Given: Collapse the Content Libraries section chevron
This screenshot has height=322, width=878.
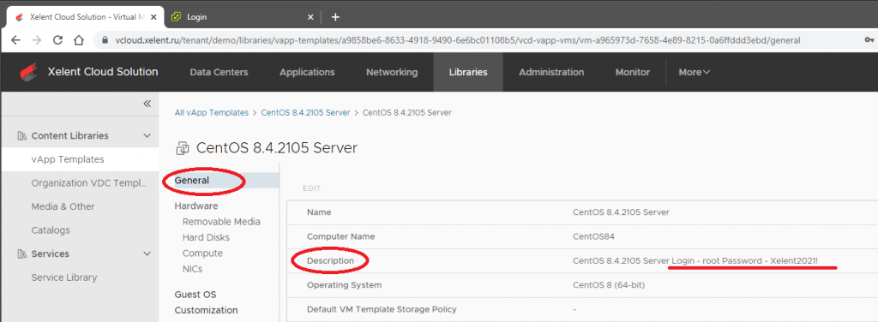Looking at the screenshot, I should click(x=147, y=136).
